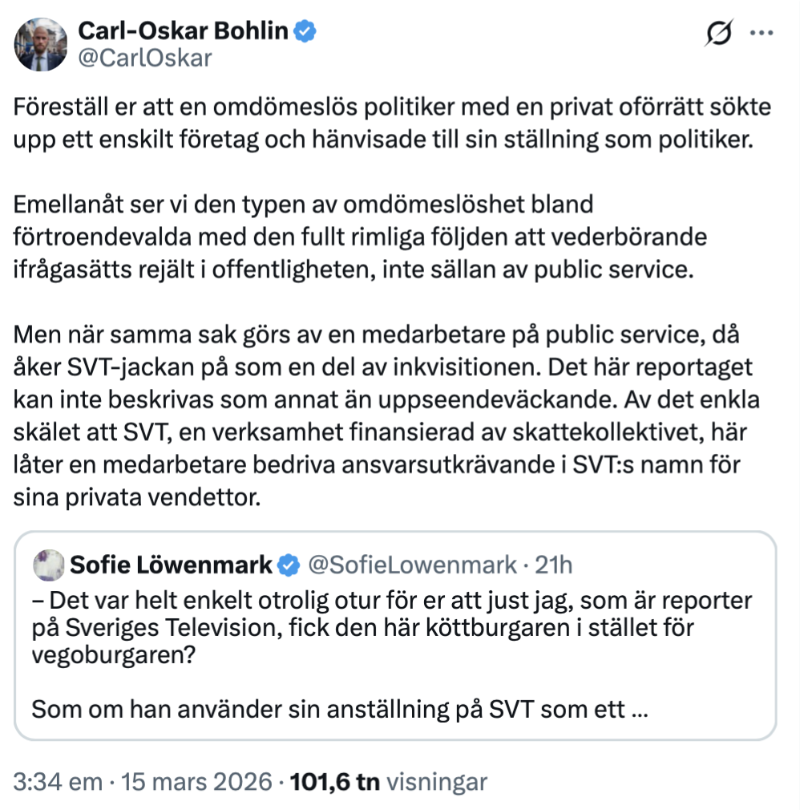The image size is (800, 810).
Task: Open the Grok slashed-circle icon
Action: 718,33
